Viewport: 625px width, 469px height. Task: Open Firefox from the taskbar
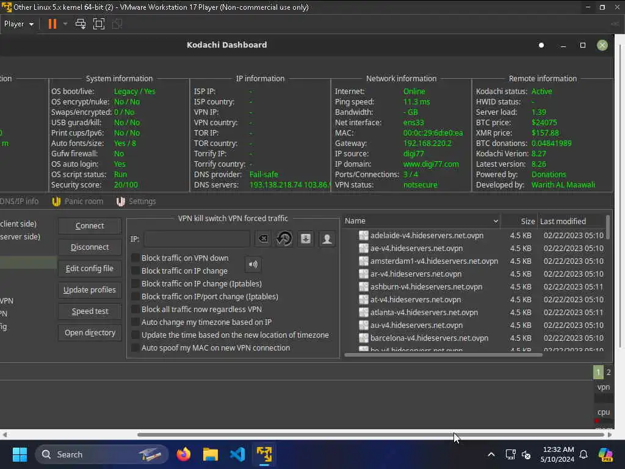(x=184, y=454)
